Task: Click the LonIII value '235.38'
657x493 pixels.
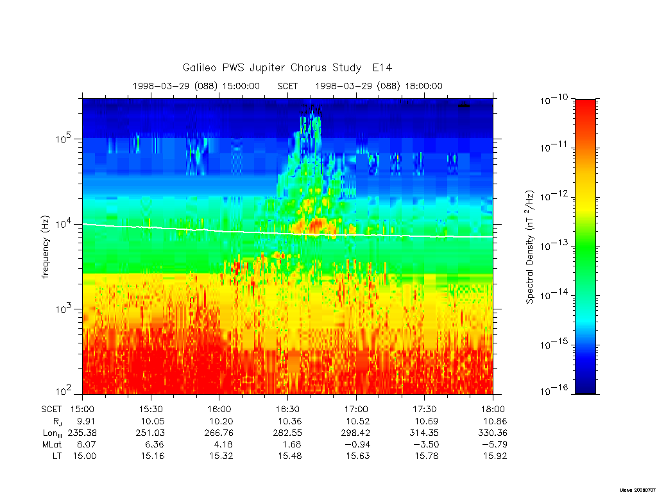Action: click(x=82, y=433)
